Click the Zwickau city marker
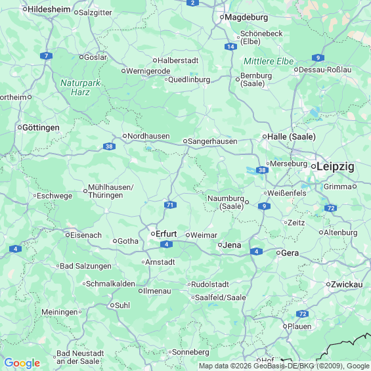Image resolution: width=371 pixels, height=371 pixels. tap(328, 284)
